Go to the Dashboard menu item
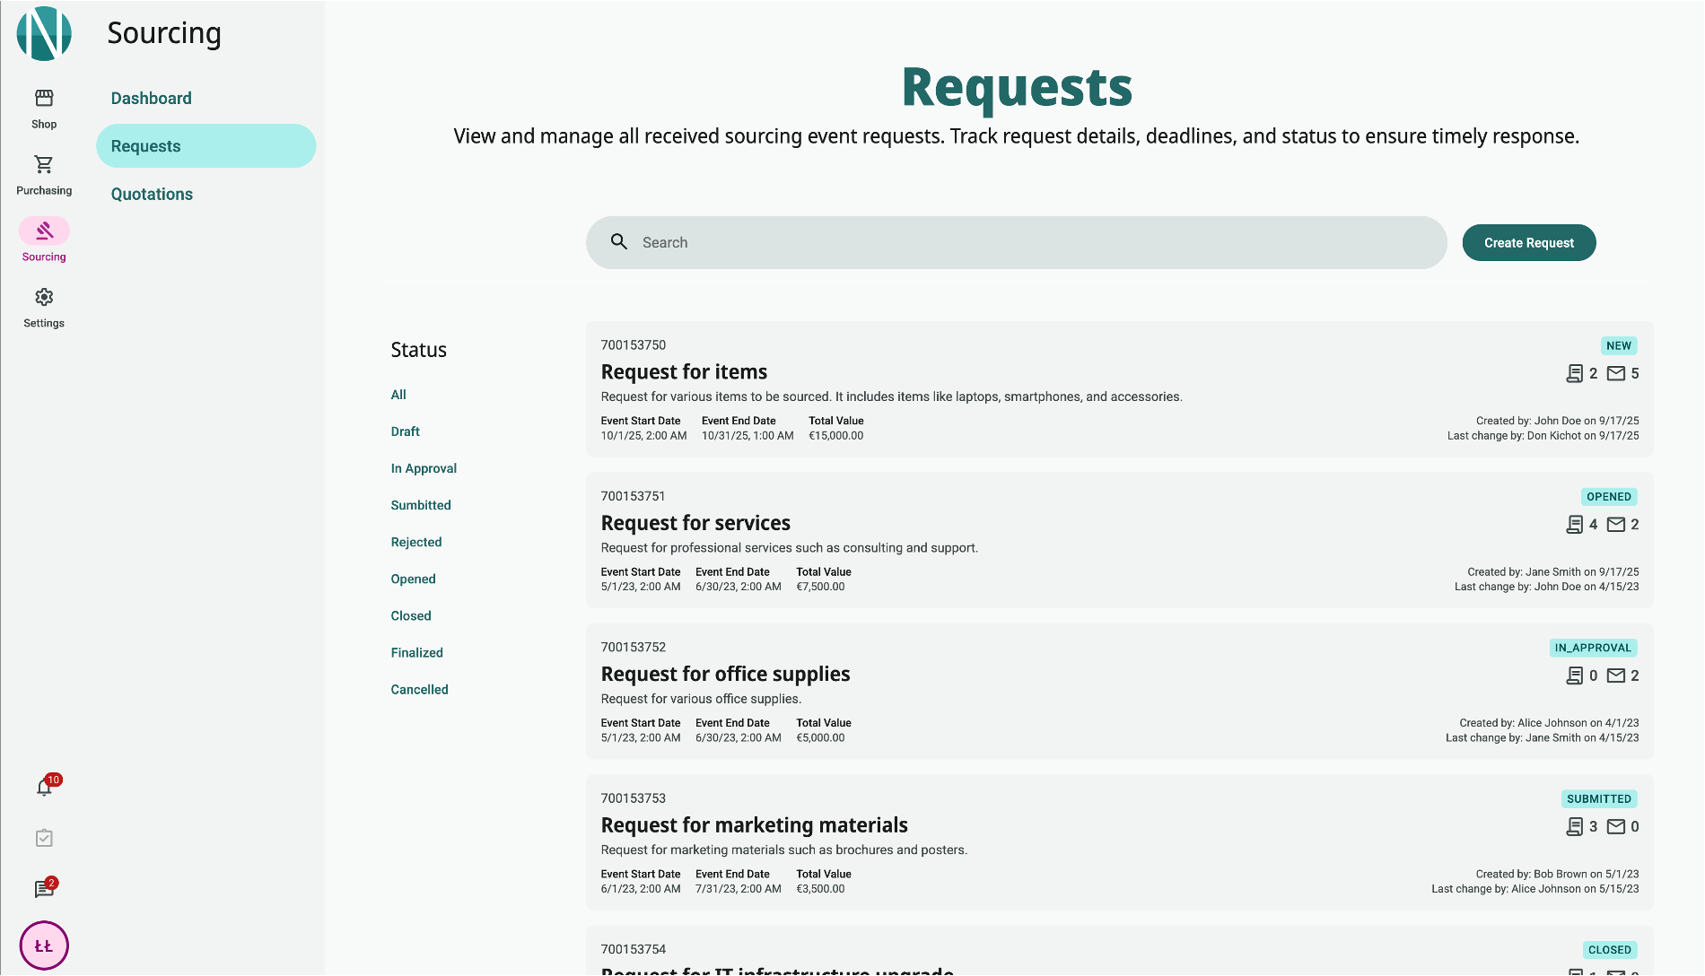This screenshot has width=1705, height=976. pos(151,99)
